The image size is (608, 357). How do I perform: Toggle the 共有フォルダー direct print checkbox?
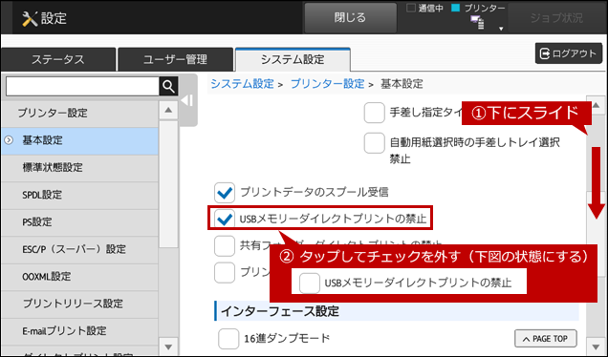(225, 246)
